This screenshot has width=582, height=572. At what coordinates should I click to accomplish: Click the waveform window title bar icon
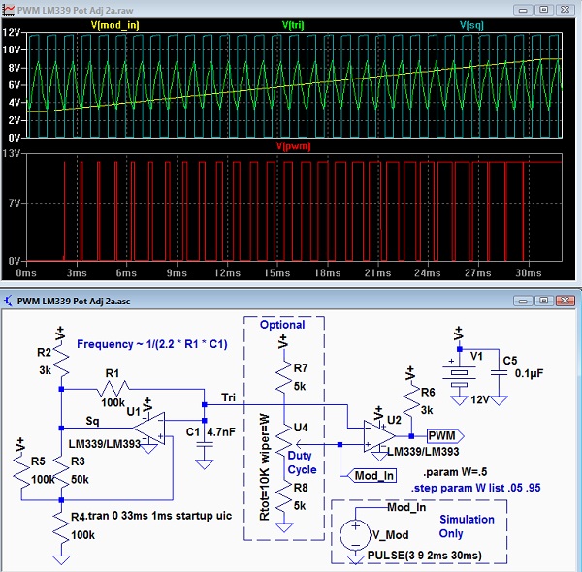point(9,8)
